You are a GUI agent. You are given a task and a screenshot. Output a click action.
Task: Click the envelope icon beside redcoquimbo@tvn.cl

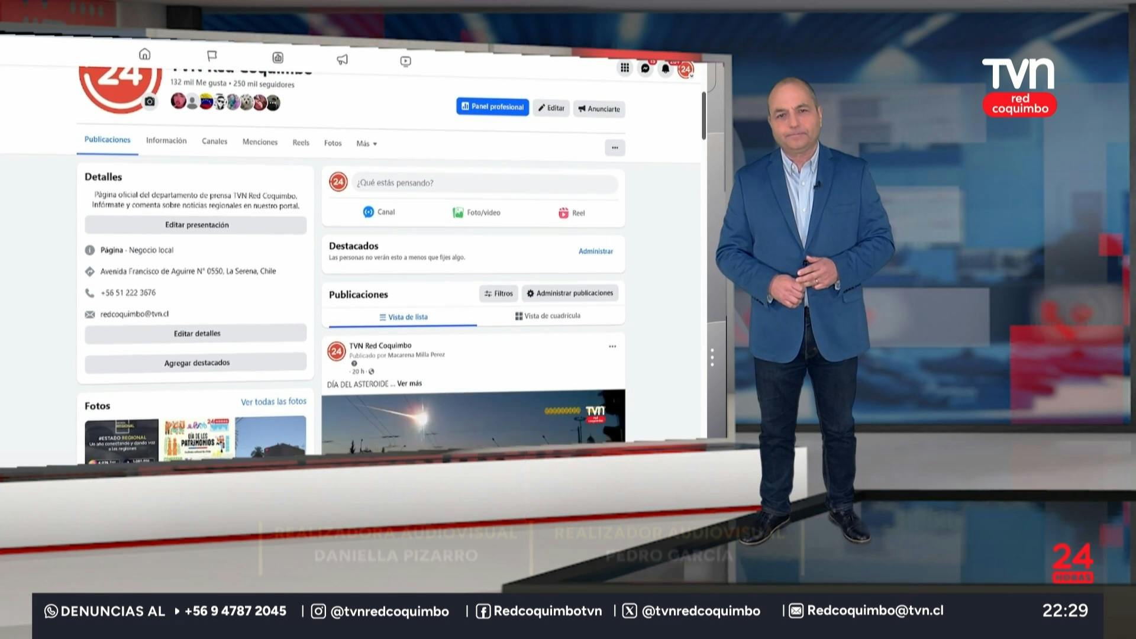click(90, 315)
